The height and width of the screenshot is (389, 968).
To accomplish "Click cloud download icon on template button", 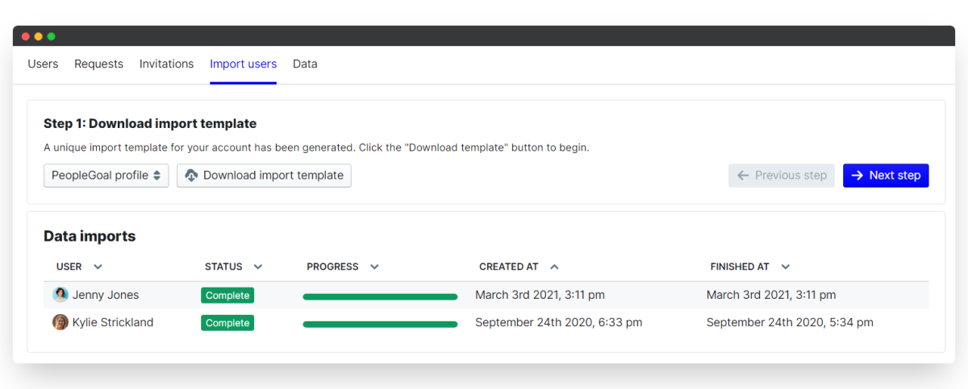I will click(192, 176).
